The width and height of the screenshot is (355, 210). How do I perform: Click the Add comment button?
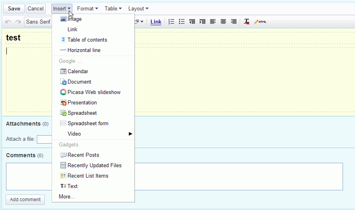point(25,199)
